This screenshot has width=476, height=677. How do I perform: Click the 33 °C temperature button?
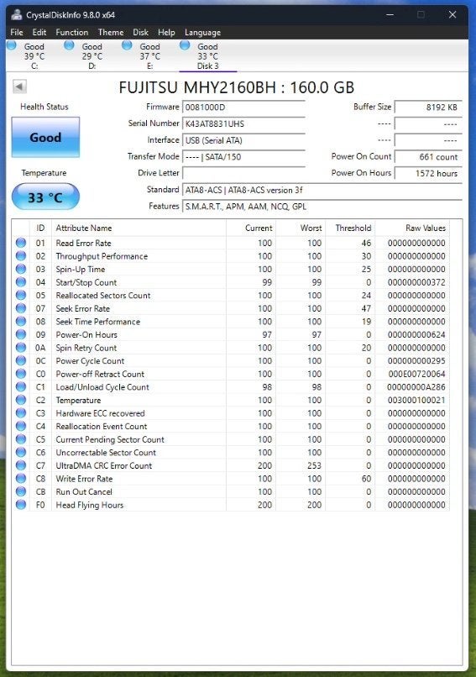pos(45,197)
